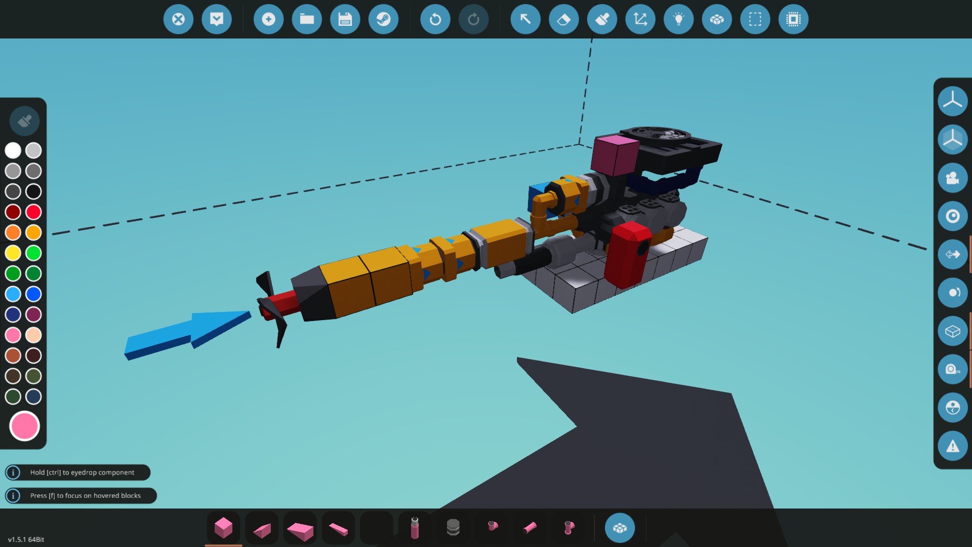Image resolution: width=972 pixels, height=547 pixels.
Task: Open the load vehicle folder icon
Action: click(307, 19)
